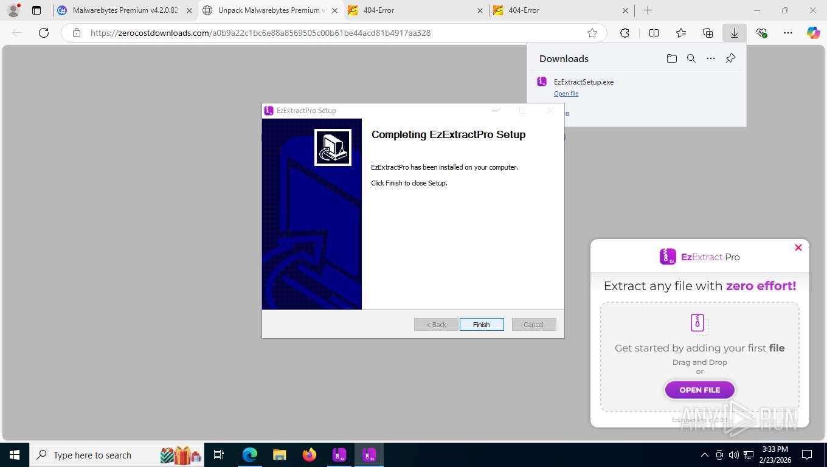The width and height of the screenshot is (827, 467).
Task: Open the Extensions puzzle icon
Action: coord(625,33)
